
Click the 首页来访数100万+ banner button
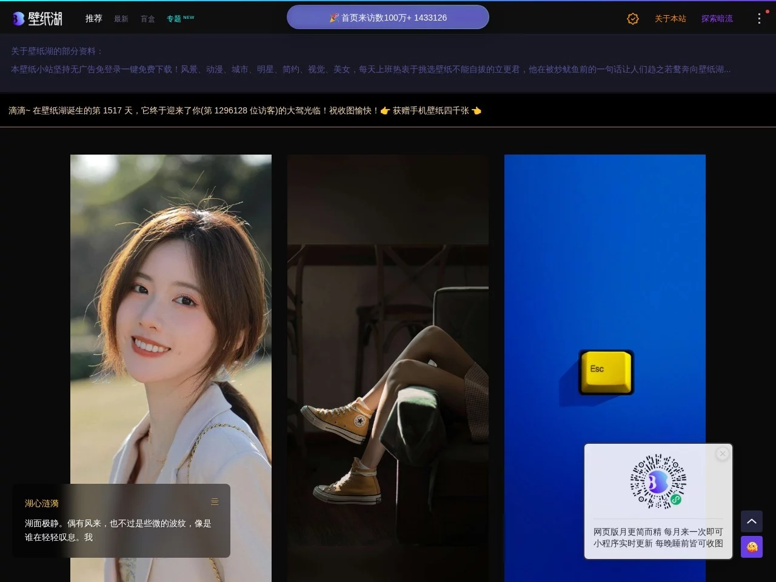tap(388, 17)
